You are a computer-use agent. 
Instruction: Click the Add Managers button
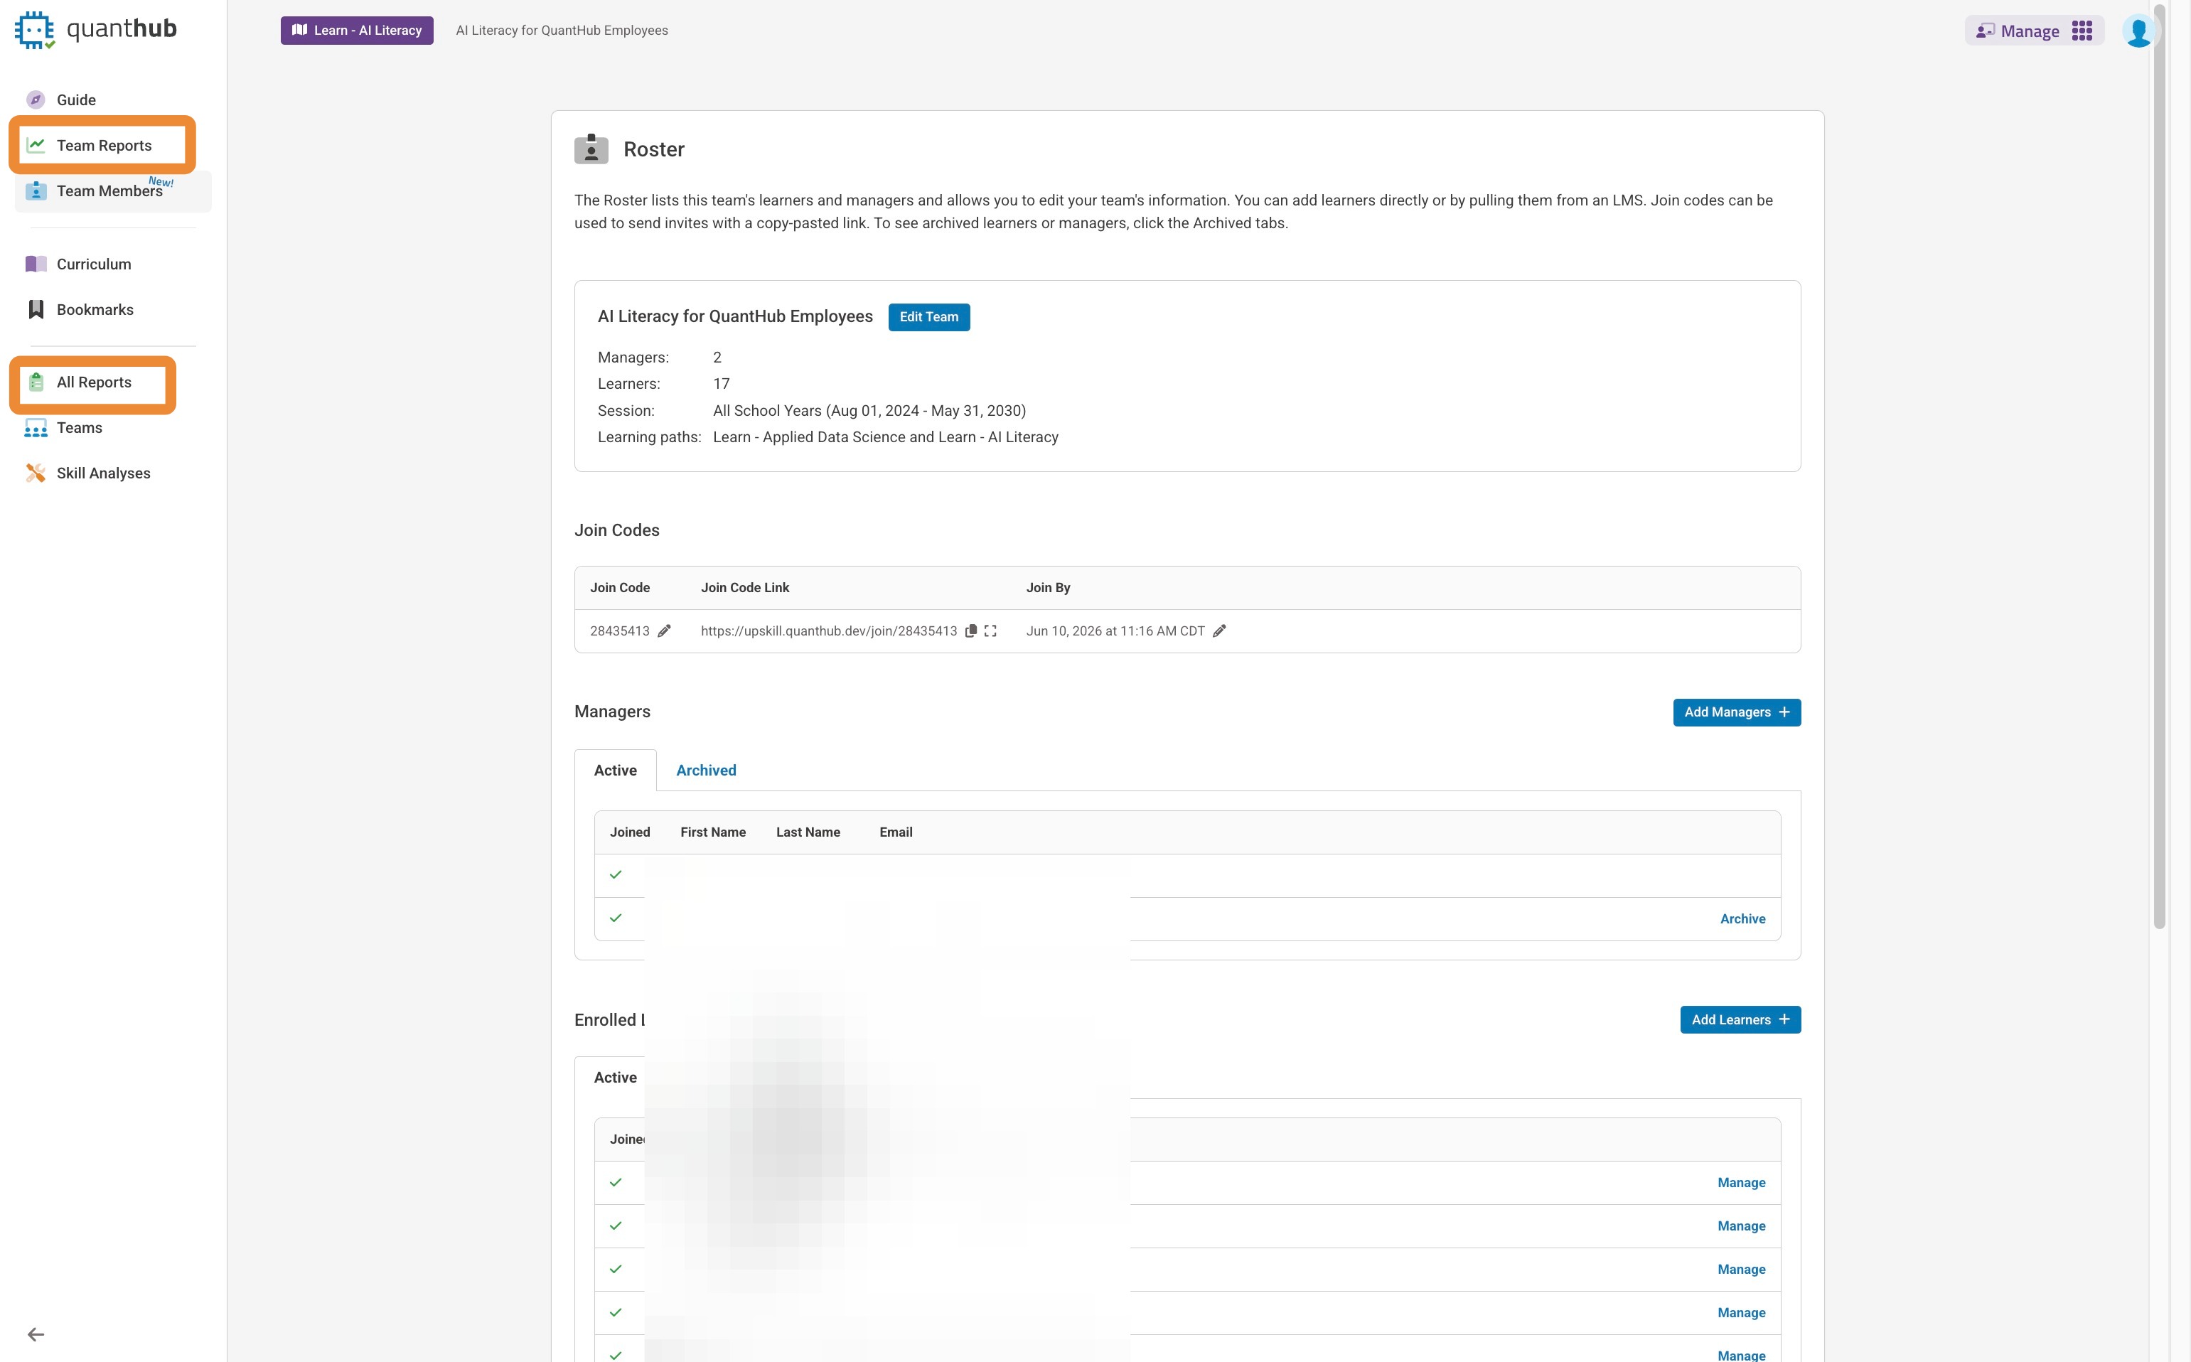coord(1736,712)
